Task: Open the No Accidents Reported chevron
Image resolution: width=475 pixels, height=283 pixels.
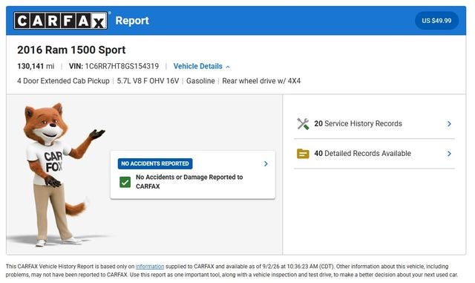Action: point(266,164)
